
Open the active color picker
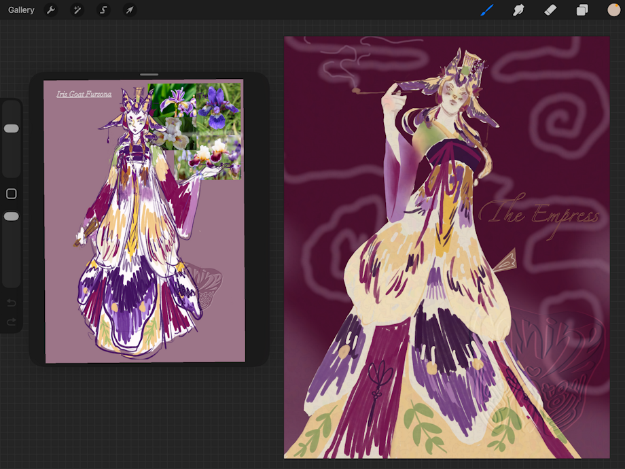point(613,10)
